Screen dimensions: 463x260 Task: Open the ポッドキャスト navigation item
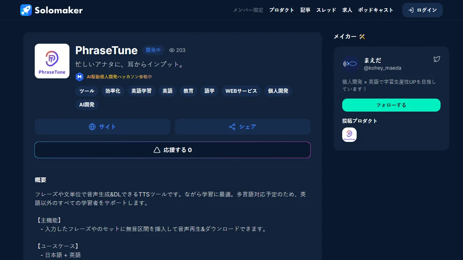click(x=375, y=10)
